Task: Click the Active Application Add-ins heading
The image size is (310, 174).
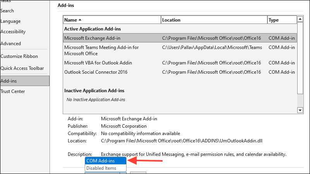Action: click(x=92, y=29)
